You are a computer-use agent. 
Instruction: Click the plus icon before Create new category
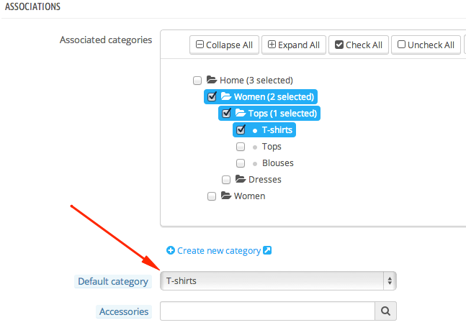click(171, 251)
